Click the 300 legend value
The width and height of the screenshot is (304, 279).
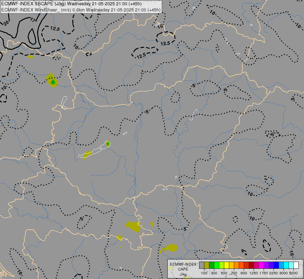coord(214,273)
